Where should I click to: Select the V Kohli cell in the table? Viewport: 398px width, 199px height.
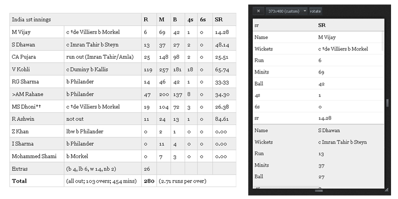(37, 69)
